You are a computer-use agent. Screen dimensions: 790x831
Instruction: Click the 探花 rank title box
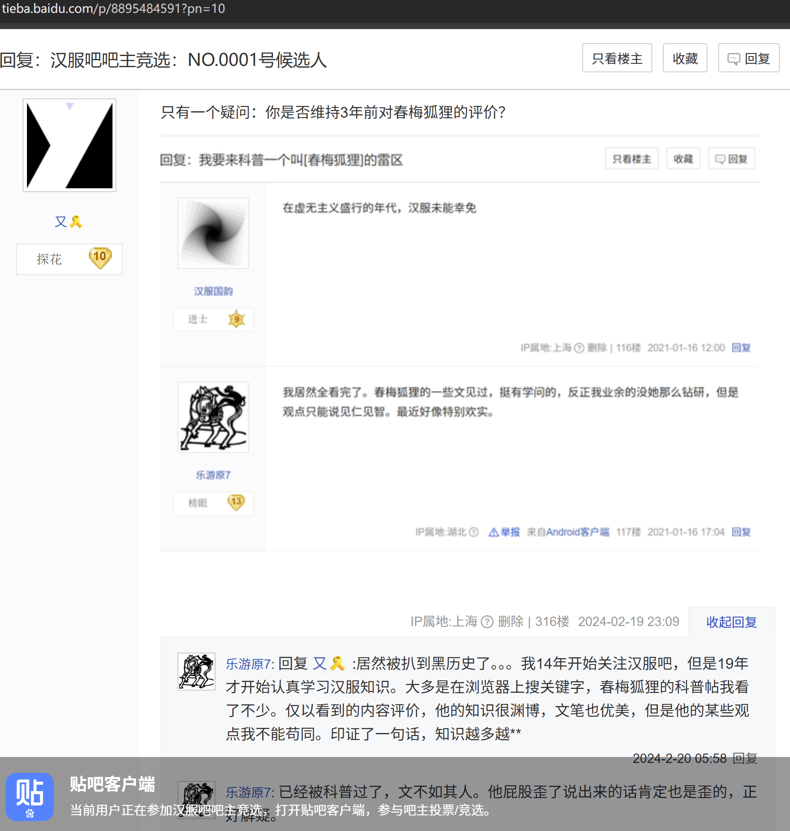tap(69, 259)
